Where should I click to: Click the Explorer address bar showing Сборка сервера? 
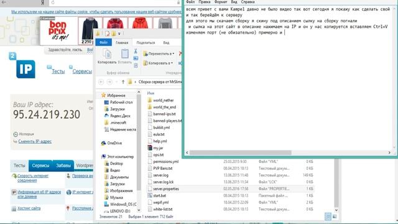click(155, 82)
